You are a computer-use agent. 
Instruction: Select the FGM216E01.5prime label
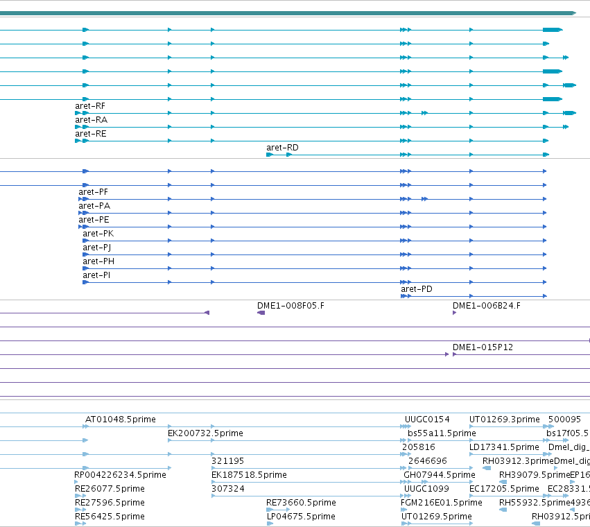pos(442,503)
